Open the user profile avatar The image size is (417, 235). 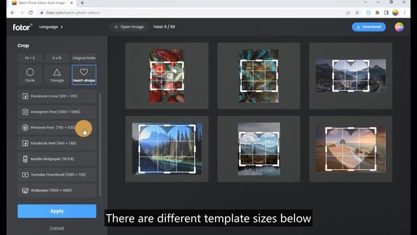click(x=399, y=27)
